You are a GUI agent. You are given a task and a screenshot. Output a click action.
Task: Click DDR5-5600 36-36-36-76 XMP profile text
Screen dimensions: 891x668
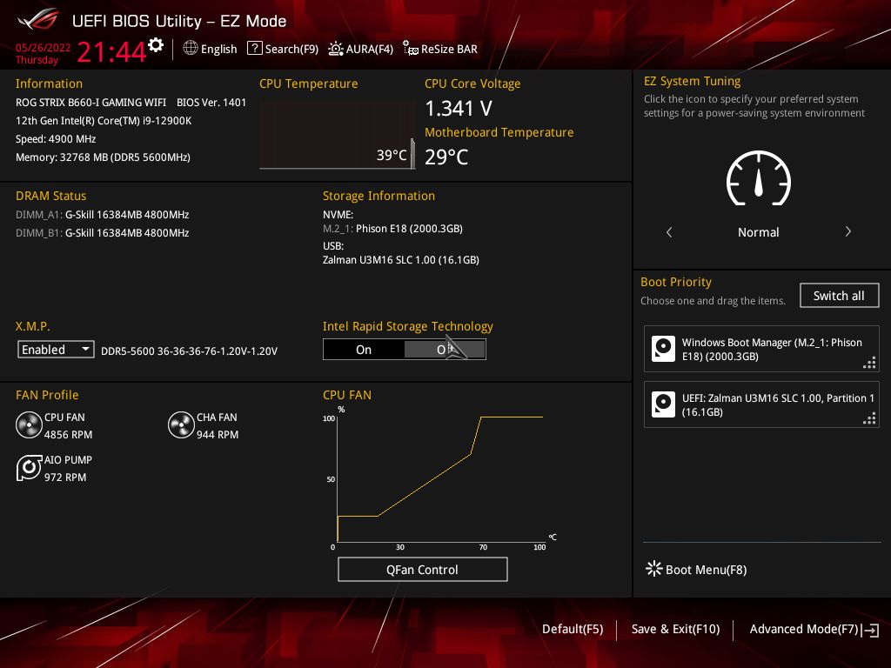tap(189, 351)
